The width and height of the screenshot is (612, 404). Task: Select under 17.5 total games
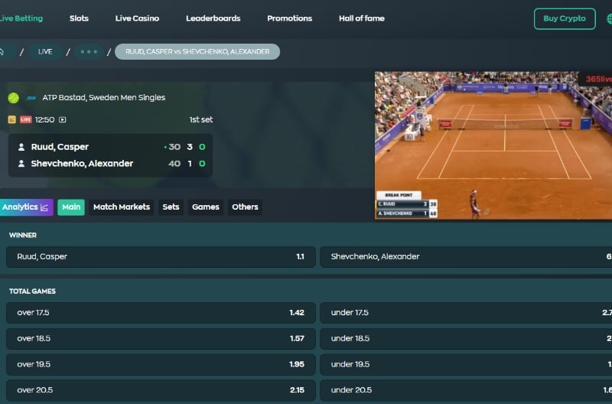point(466,313)
